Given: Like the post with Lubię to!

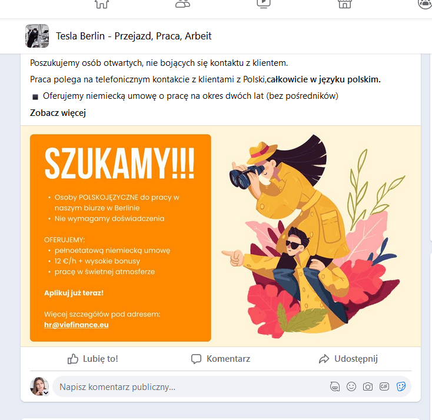Looking at the screenshot, I should tap(93, 359).
